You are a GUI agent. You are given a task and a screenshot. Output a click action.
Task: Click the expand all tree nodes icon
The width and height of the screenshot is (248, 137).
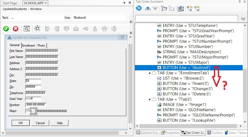(190, 8)
